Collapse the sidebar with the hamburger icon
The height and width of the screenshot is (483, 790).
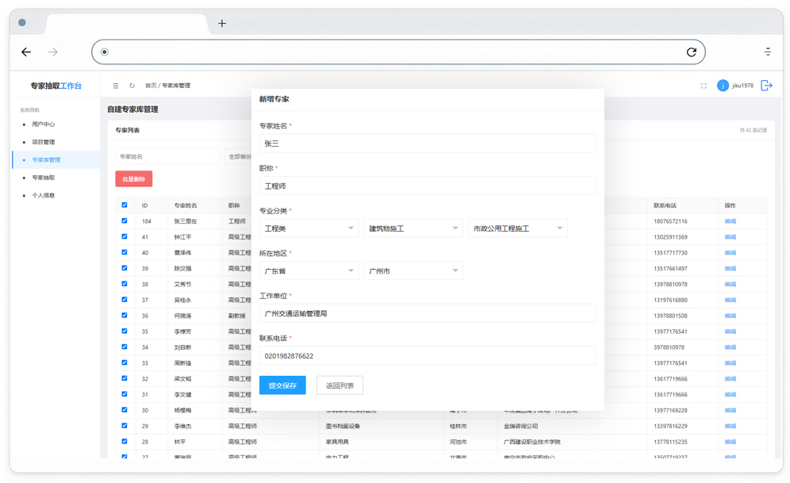pyautogui.click(x=116, y=86)
